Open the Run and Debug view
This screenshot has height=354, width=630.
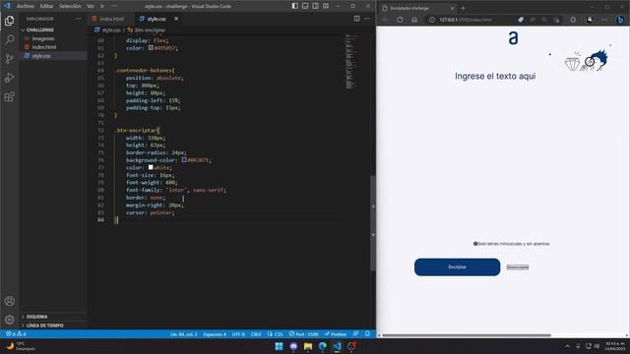pos(9,78)
